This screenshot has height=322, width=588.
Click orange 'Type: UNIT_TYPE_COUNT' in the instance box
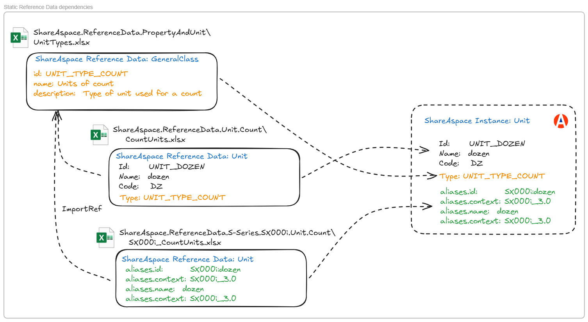(492, 176)
